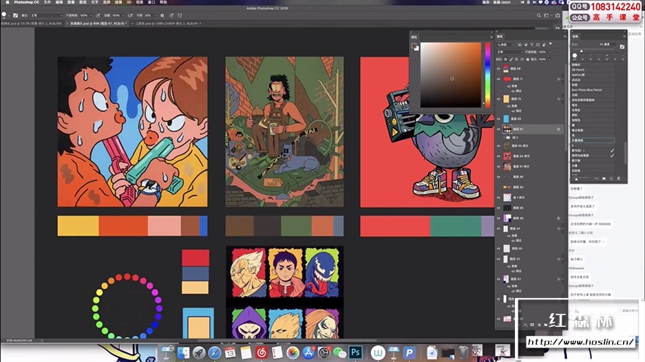Toggle visibility of blue layer 69
This screenshot has width=645, height=362.
tap(499, 118)
